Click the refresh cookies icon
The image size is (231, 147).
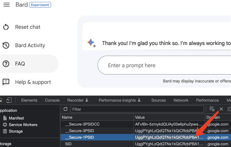point(66,109)
